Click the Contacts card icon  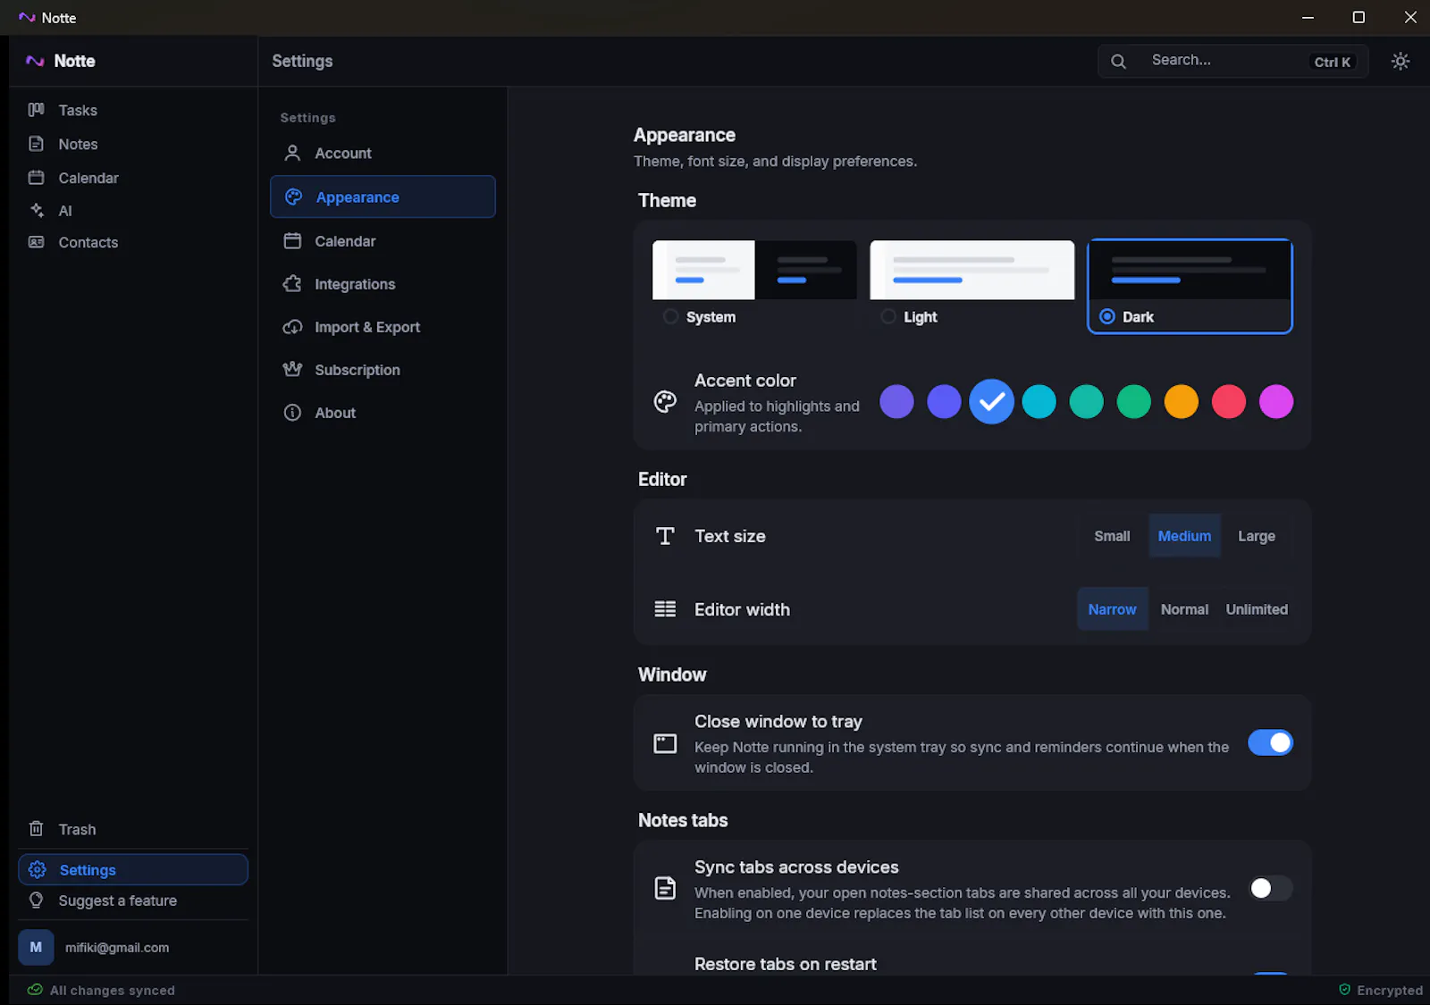(36, 242)
